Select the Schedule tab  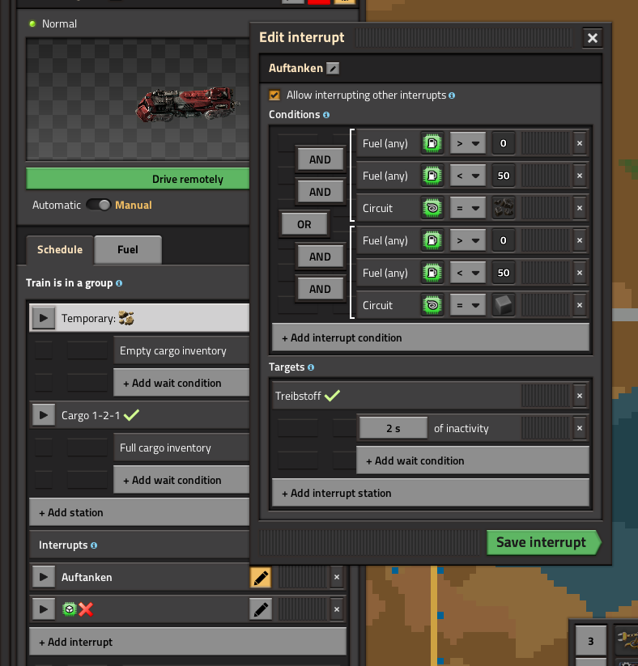(x=60, y=249)
